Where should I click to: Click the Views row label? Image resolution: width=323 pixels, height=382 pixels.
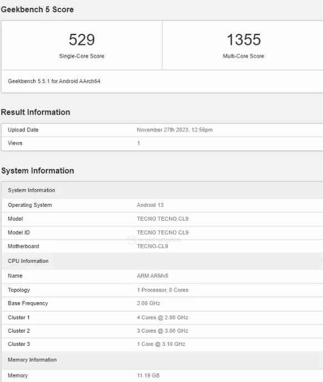15,143
